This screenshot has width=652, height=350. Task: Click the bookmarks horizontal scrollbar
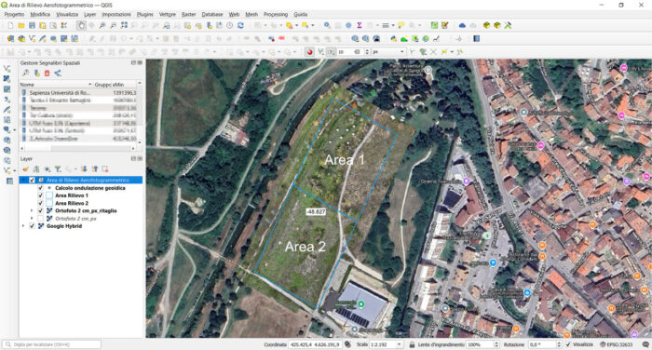(x=77, y=148)
